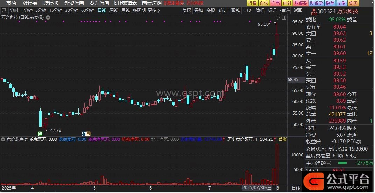
Task: Click 返回 in chart toolbar
Action: click(x=298, y=10)
